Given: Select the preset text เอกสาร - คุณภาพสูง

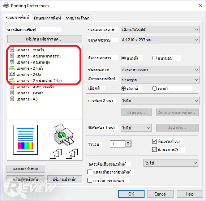Looking at the screenshot, I should [33, 62].
